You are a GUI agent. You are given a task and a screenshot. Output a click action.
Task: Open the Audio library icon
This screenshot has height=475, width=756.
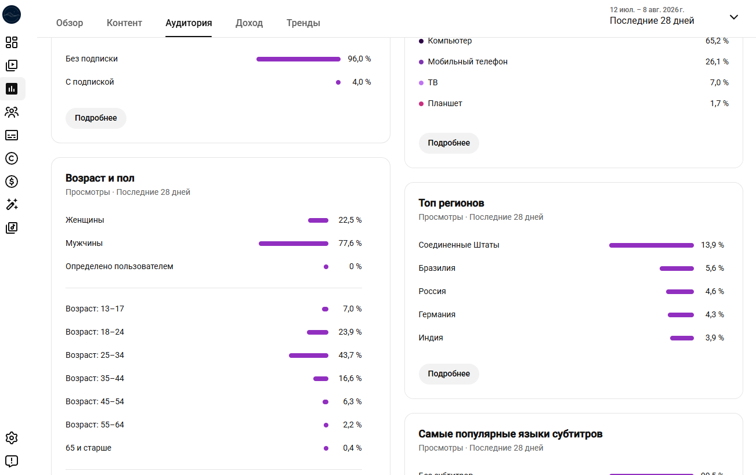(x=12, y=228)
